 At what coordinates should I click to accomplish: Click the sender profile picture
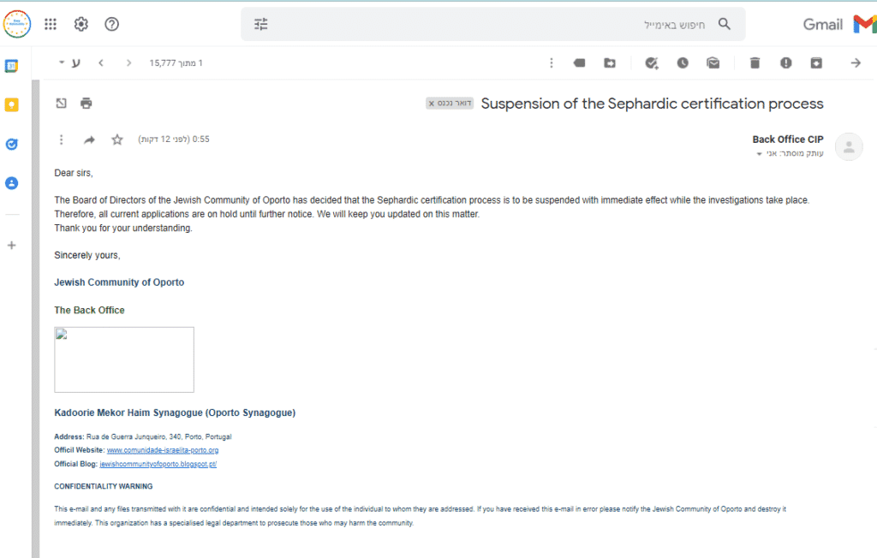click(x=849, y=147)
